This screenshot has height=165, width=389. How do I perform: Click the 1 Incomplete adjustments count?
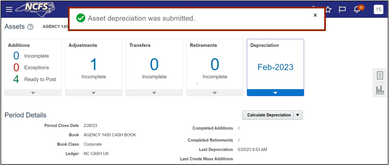(x=94, y=65)
